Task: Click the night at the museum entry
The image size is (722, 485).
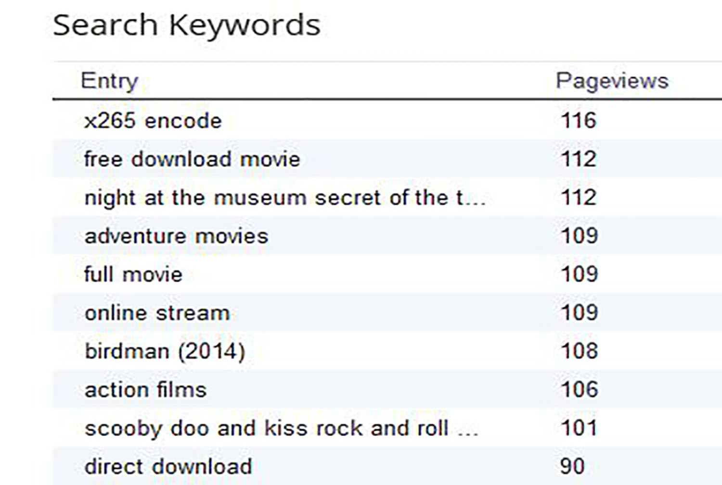Action: (284, 198)
